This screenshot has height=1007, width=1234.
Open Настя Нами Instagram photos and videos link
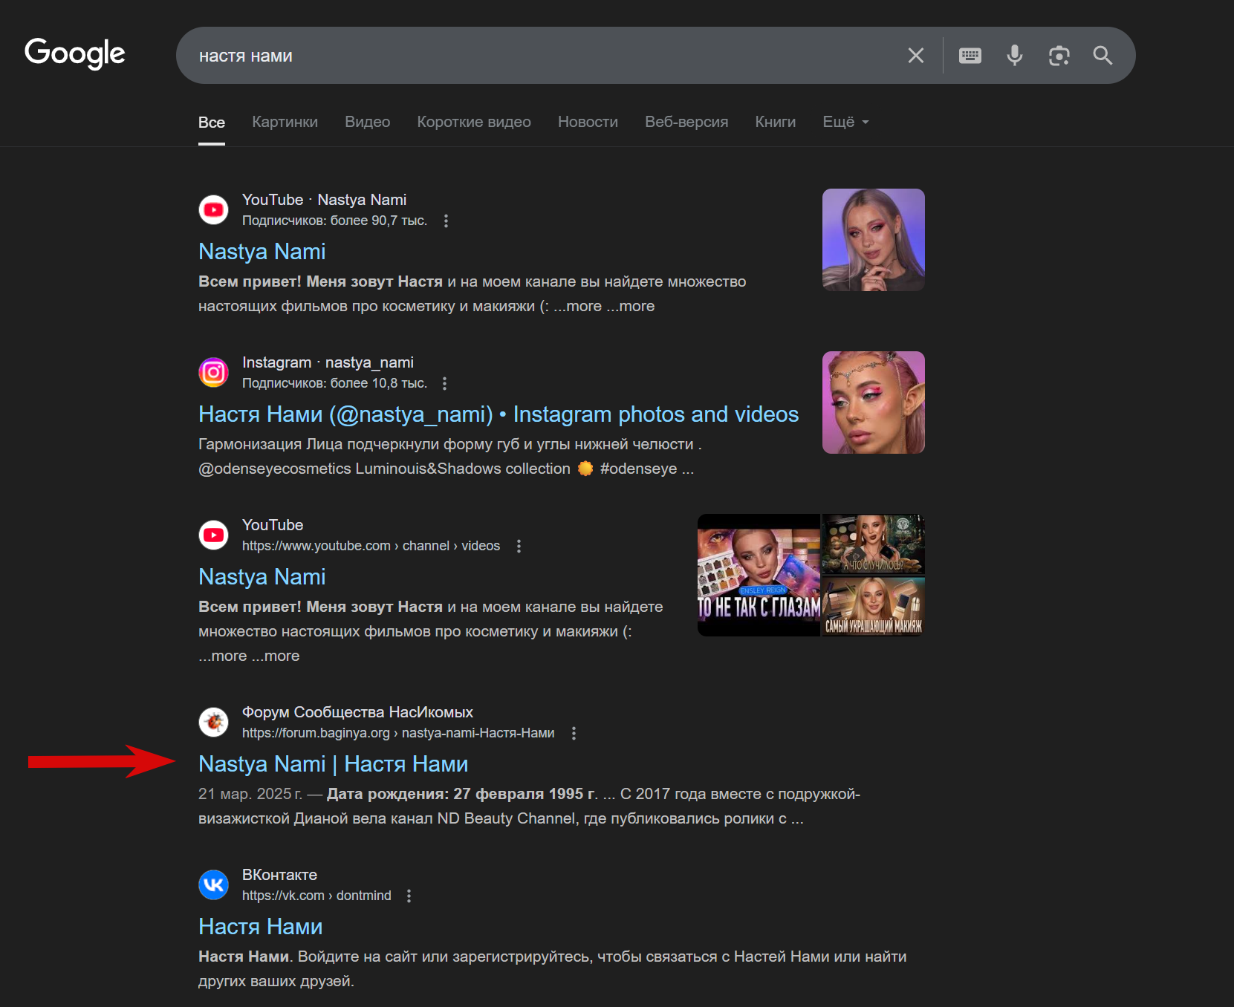[x=499, y=414]
